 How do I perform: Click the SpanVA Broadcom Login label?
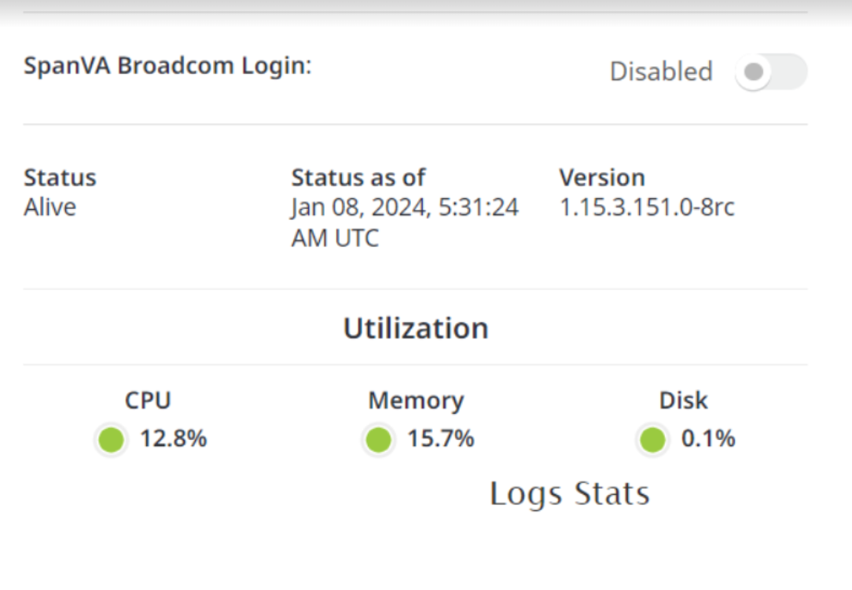[167, 66]
